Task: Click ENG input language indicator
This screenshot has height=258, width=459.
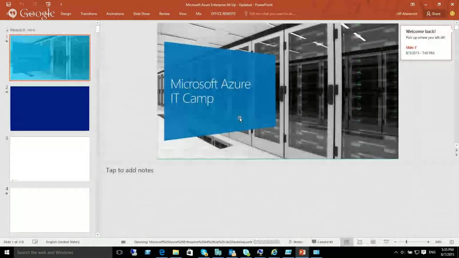Action: tap(433, 252)
